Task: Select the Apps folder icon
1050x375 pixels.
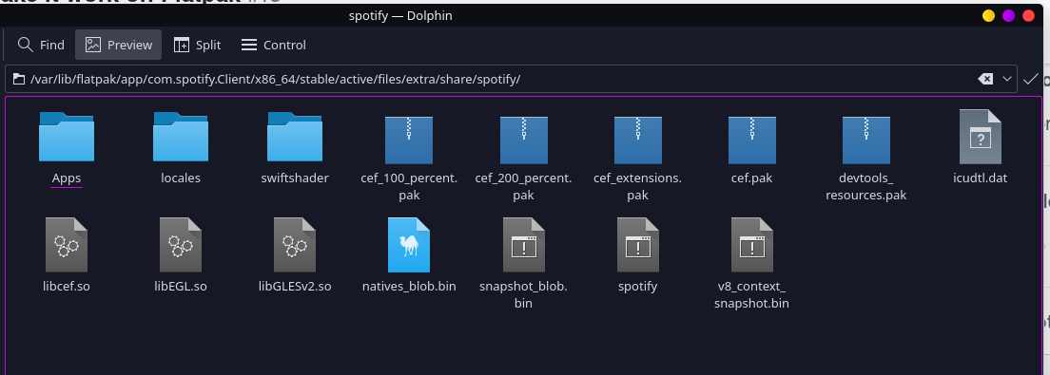Action: pyautogui.click(x=67, y=137)
